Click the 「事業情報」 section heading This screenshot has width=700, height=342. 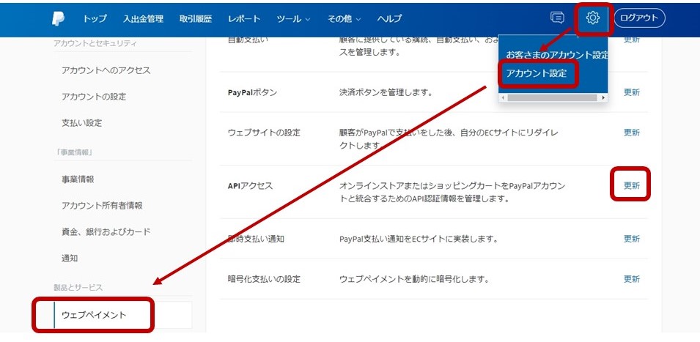pyautogui.click(x=73, y=152)
